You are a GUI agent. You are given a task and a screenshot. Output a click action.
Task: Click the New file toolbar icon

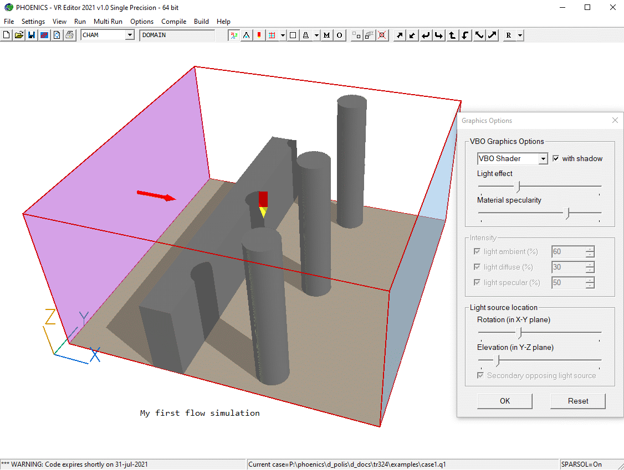6,35
